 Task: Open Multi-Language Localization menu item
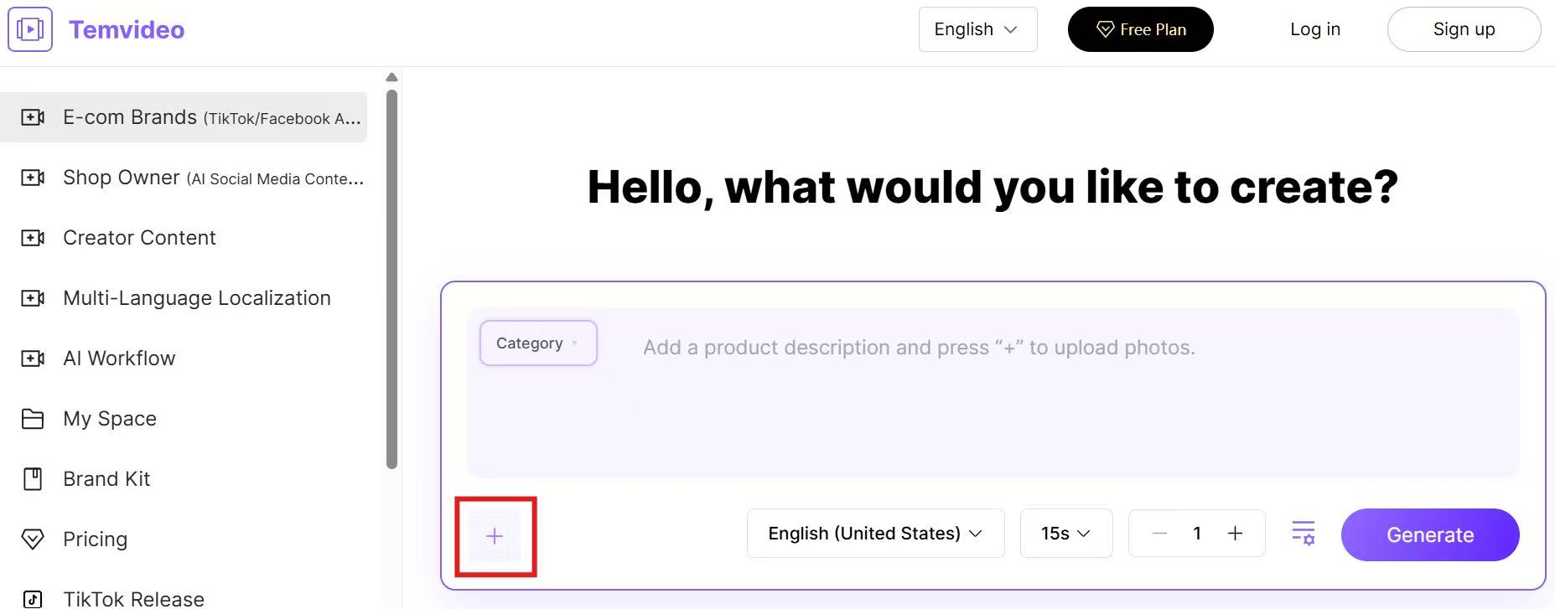pos(196,298)
